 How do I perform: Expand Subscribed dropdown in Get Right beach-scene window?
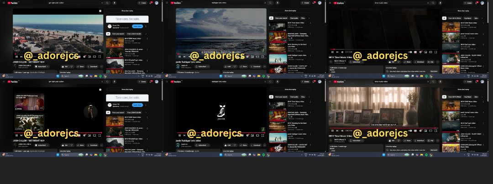click(x=42, y=66)
